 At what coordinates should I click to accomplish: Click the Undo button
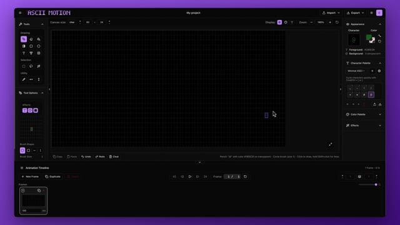pyautogui.click(x=86, y=157)
